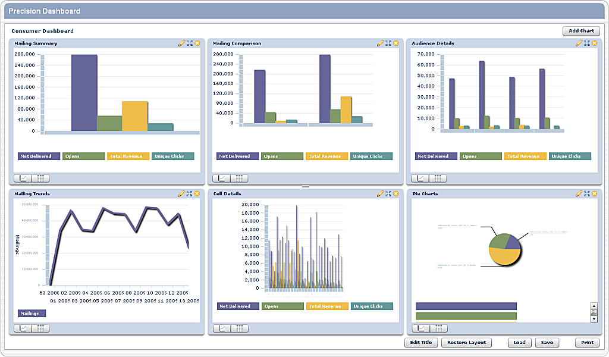
Task: Switch Mailing Summary to grid table view
Action: point(40,178)
